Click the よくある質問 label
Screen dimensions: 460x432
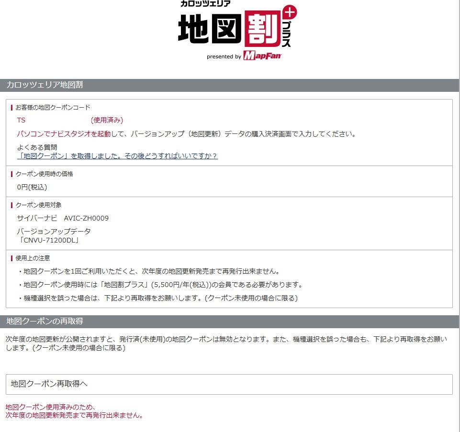pyautogui.click(x=37, y=147)
